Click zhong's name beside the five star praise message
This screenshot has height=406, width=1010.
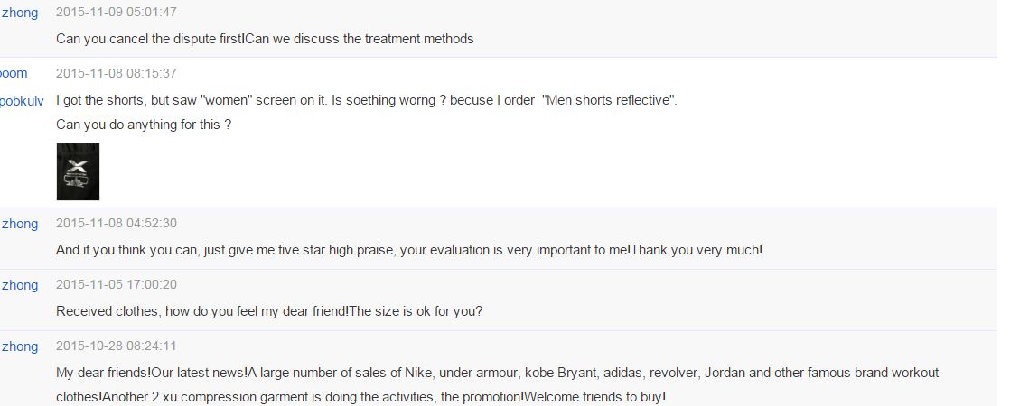(20, 224)
